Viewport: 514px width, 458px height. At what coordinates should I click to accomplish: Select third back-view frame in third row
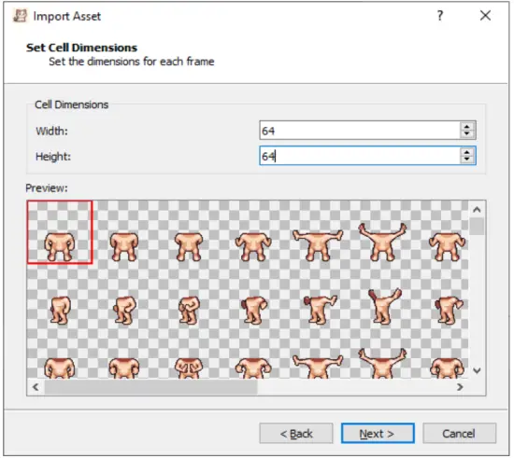189,368
